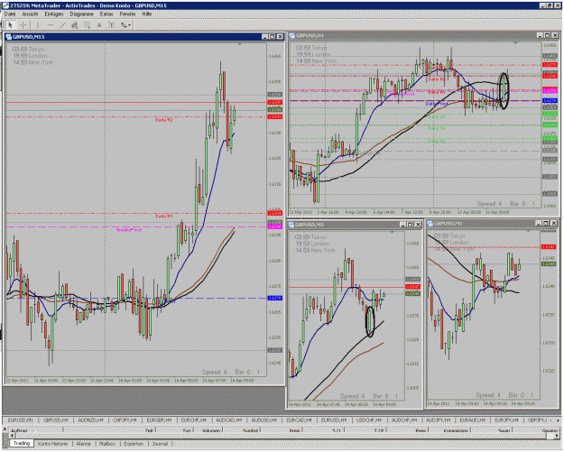
Task: Minimize the GBPUSD,M15 chart window
Action: tap(265, 37)
